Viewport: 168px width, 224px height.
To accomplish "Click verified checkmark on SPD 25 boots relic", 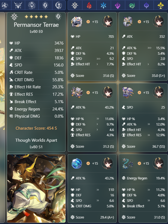I will tap(139, 92).
